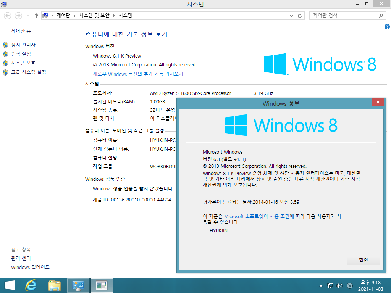The width and height of the screenshot is (391, 293).
Task: Open 시스템 보호 link
Action: tap(23, 63)
